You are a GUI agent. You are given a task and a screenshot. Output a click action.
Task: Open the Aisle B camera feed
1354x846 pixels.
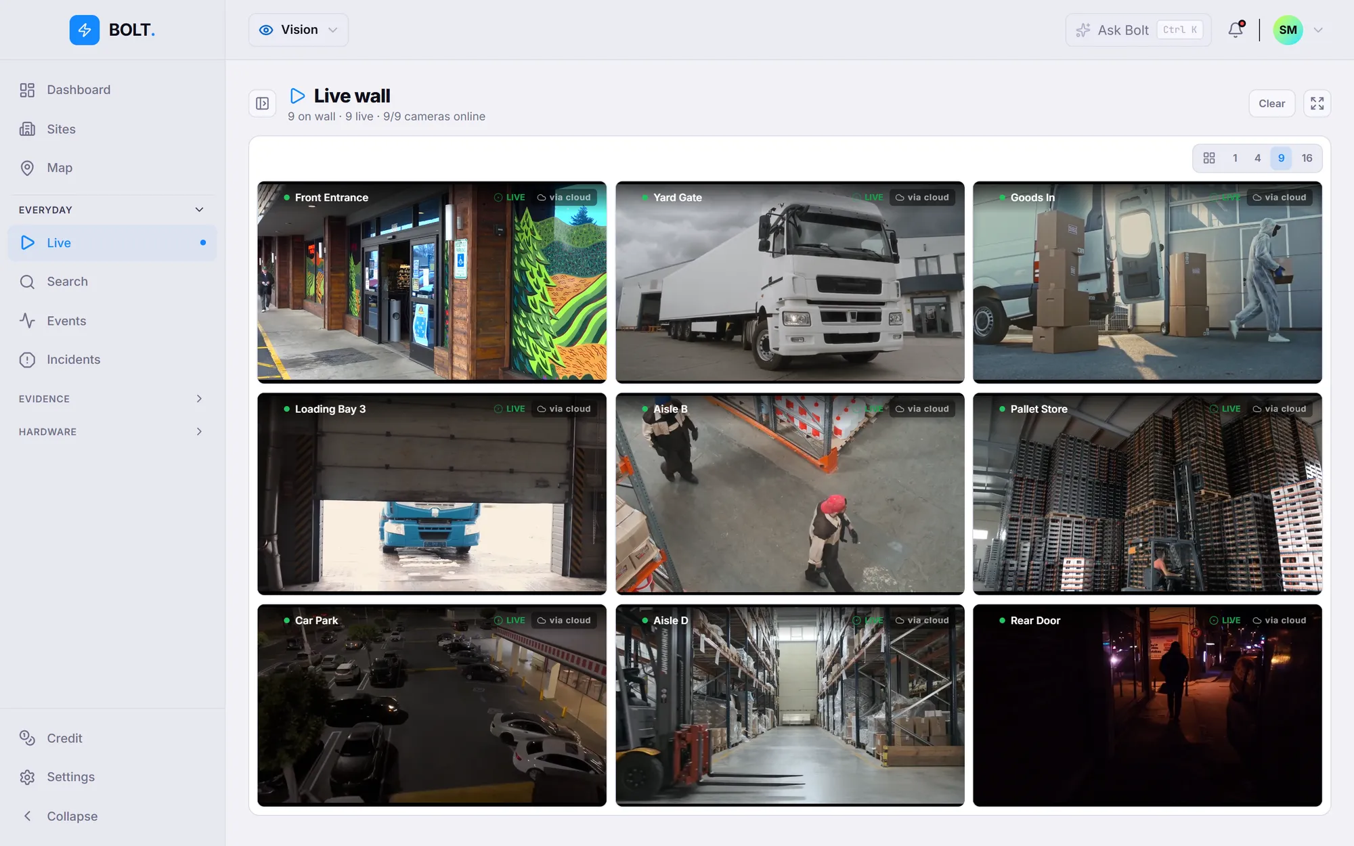[x=790, y=494]
